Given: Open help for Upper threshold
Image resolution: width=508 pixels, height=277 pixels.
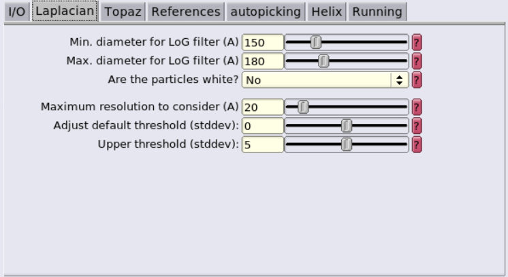Looking at the screenshot, I should coord(417,145).
